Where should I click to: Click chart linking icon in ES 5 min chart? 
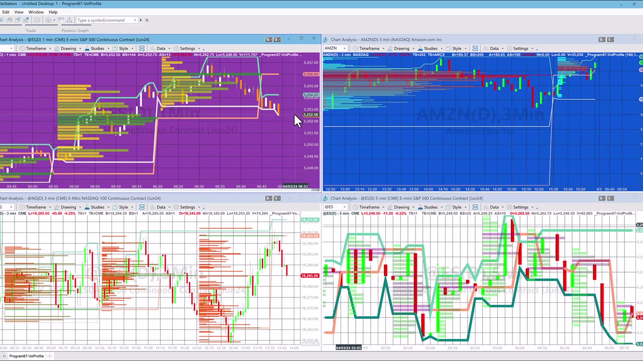point(475,207)
